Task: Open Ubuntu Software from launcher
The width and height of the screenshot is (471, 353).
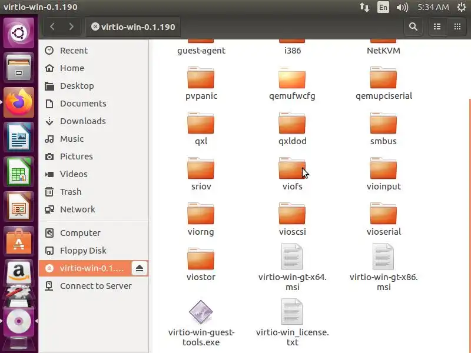Action: 19,242
